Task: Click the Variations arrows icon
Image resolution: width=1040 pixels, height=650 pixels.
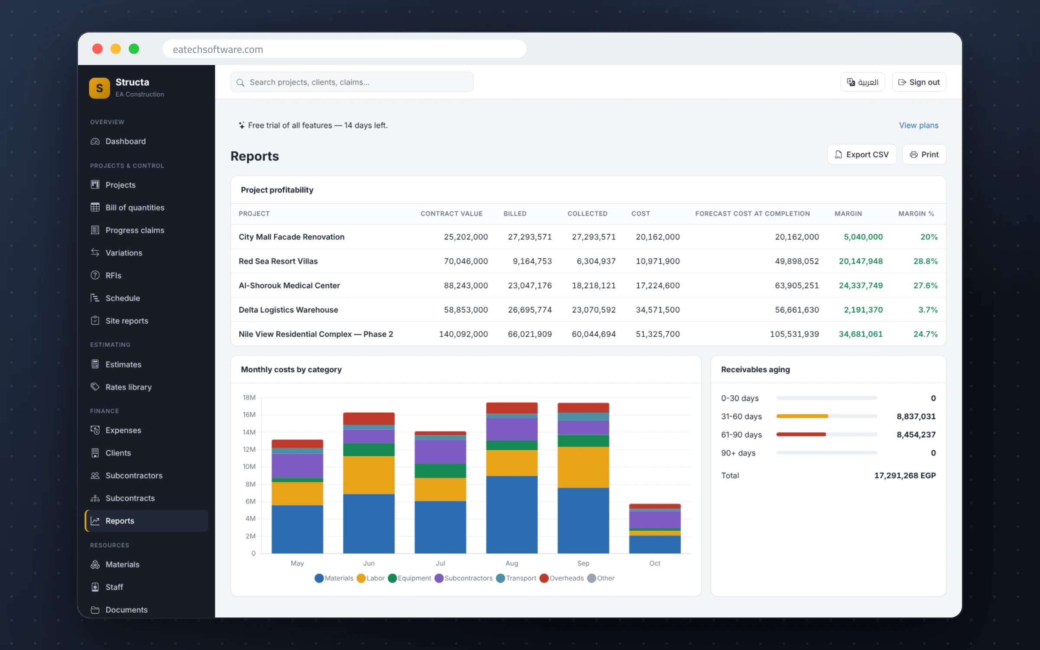Action: pyautogui.click(x=95, y=253)
